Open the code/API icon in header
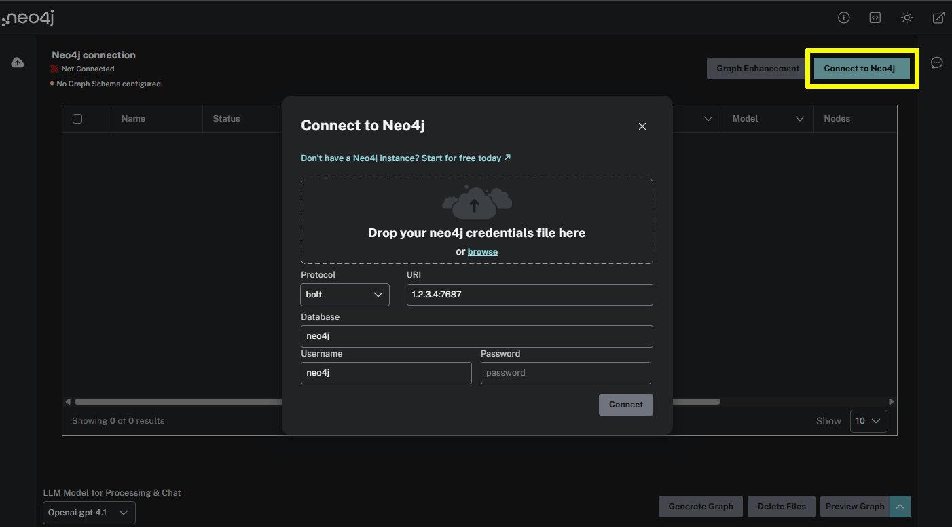The height and width of the screenshot is (527, 952). point(875,18)
